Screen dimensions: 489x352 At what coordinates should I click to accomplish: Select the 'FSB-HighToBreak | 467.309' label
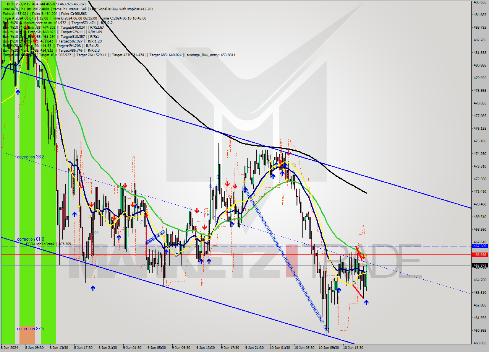tap(48, 244)
